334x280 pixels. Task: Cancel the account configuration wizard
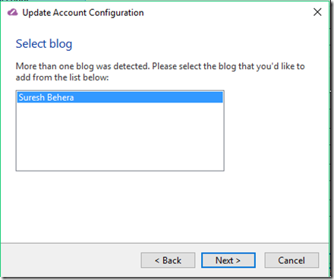point(291,260)
